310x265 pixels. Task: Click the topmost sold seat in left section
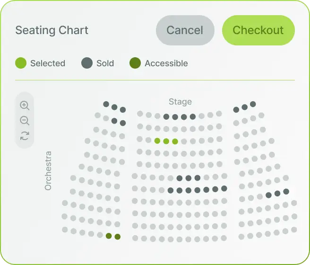click(x=106, y=104)
